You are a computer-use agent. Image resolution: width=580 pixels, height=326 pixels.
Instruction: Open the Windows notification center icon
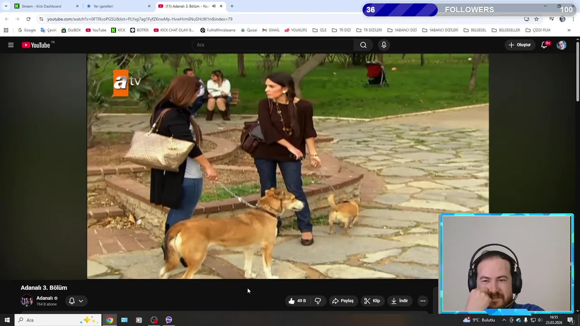pos(570,320)
